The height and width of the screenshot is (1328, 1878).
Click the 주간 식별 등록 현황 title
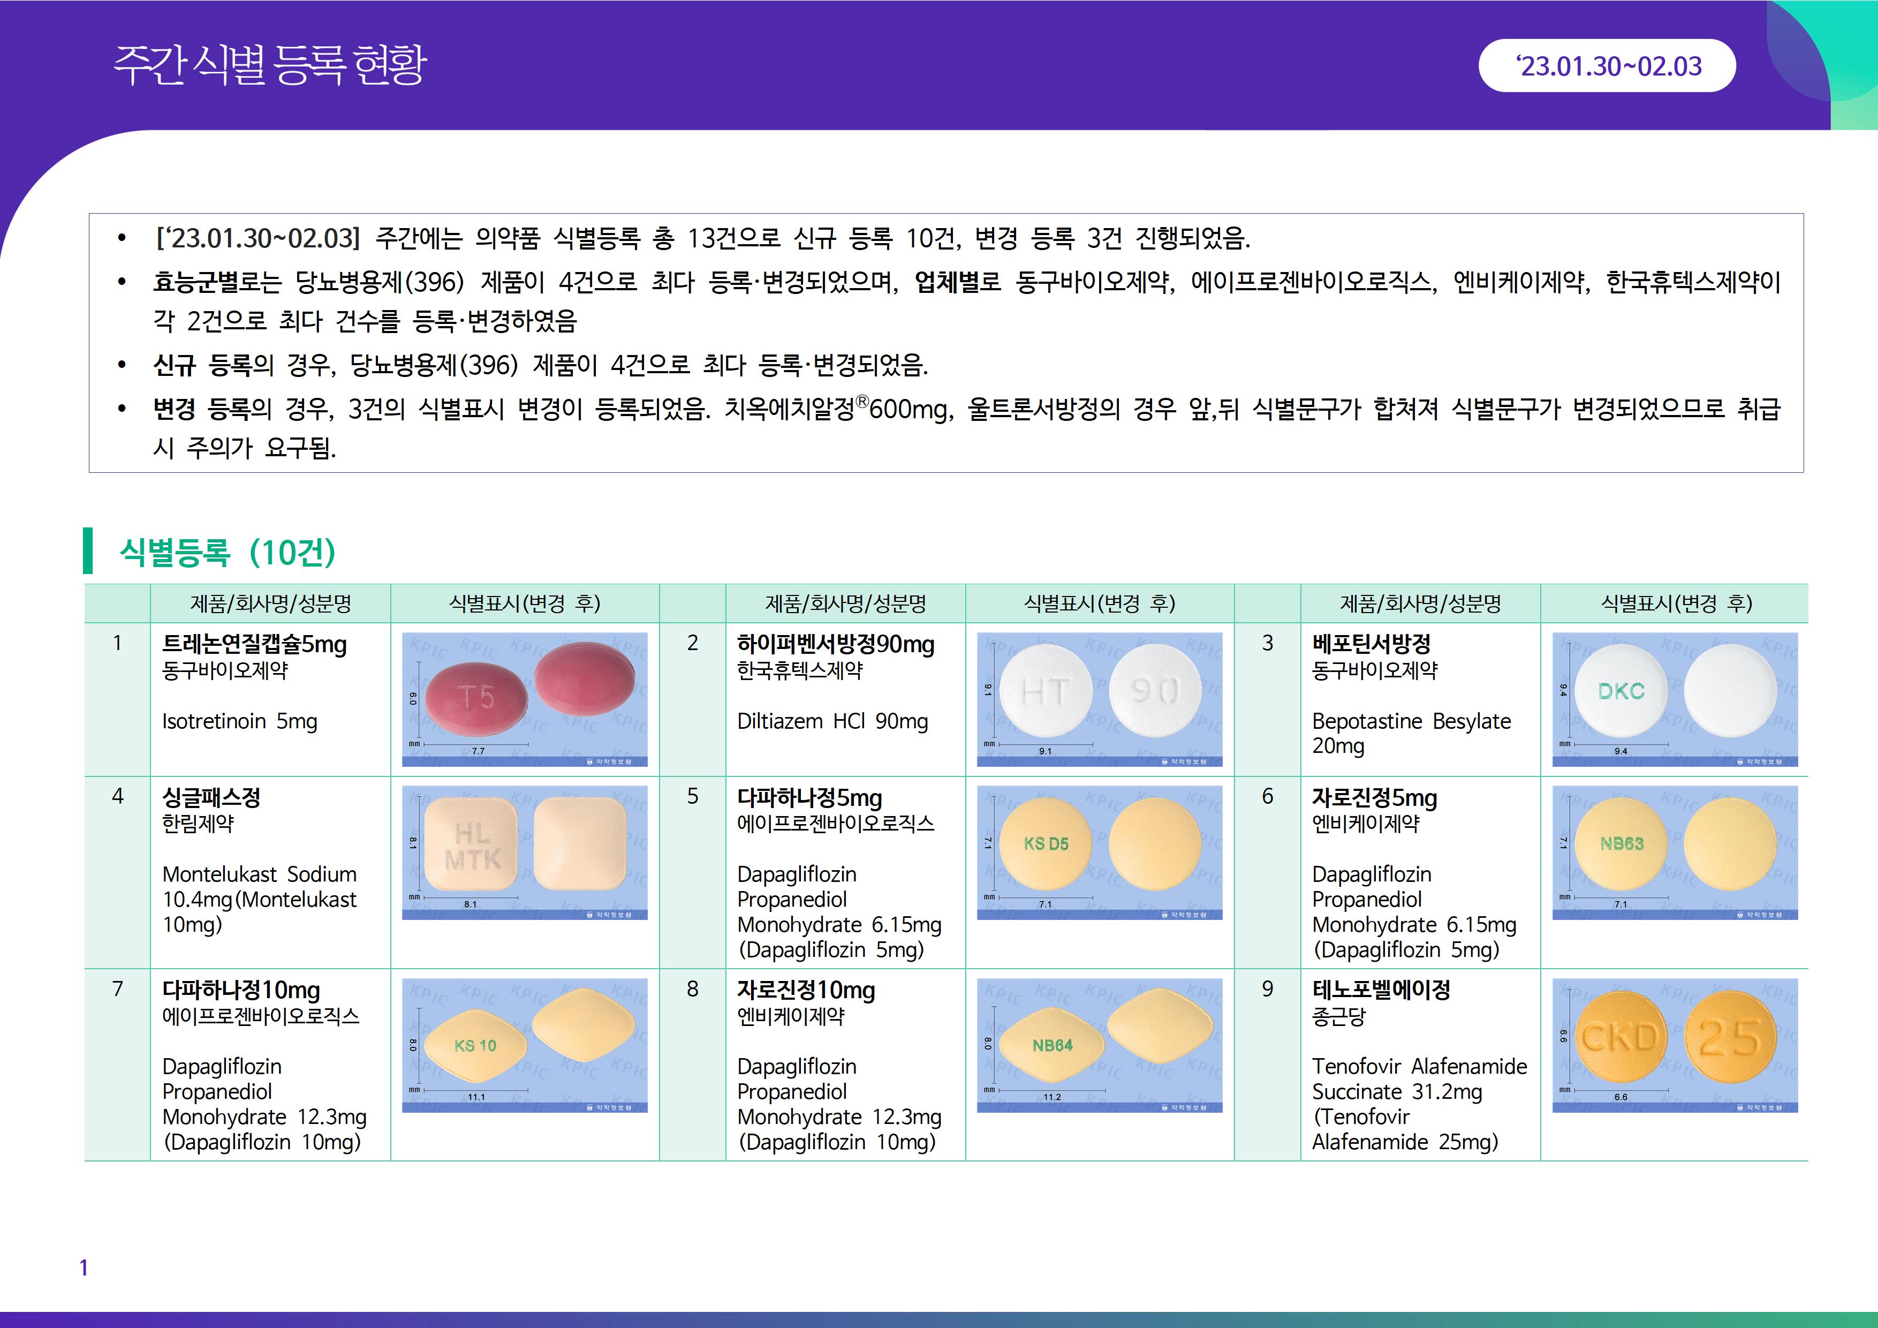point(270,65)
